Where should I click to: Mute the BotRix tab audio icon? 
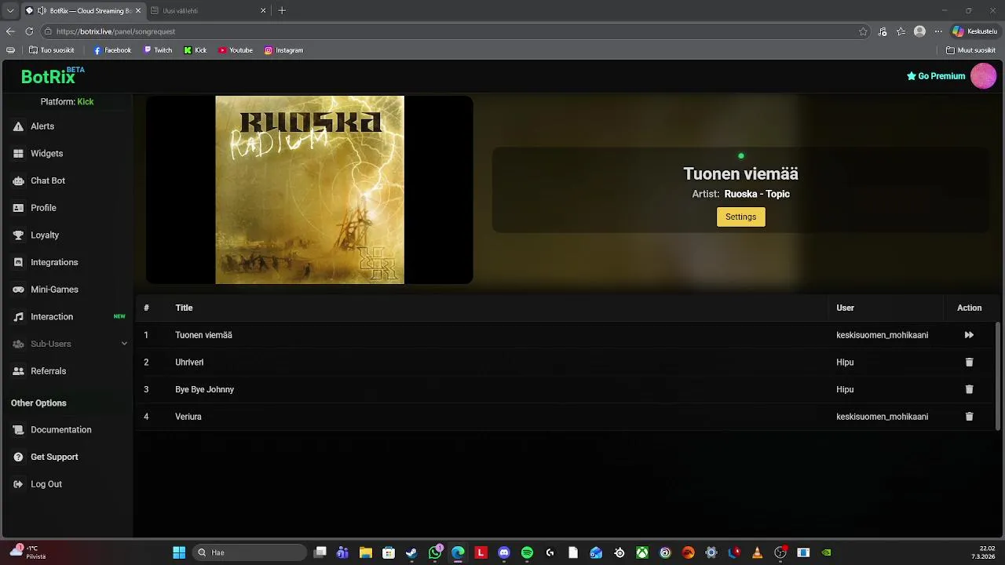point(42,11)
